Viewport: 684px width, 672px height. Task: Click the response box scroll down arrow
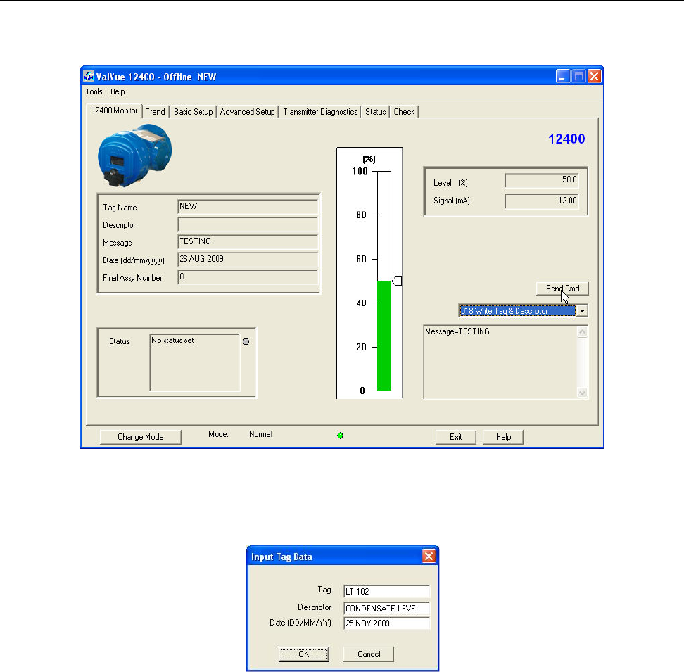[x=583, y=393]
